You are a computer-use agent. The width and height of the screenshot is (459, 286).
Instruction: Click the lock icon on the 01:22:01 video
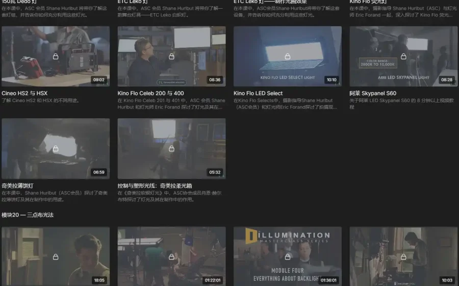[x=171, y=257]
